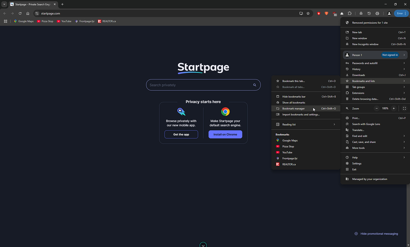Click the magnifier search icon in search box
This screenshot has width=410, height=247.
click(255, 85)
